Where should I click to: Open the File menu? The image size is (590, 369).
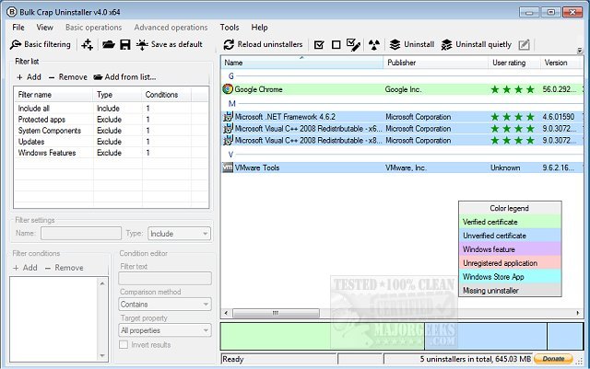click(18, 28)
